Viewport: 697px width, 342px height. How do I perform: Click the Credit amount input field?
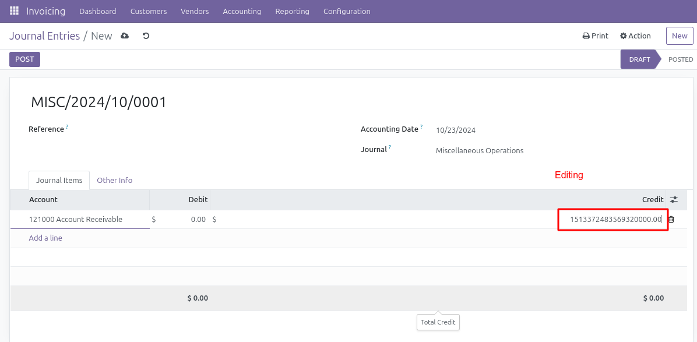coord(612,220)
